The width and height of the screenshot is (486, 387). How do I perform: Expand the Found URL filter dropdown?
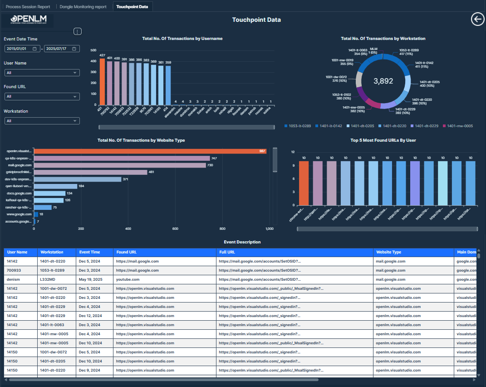[x=42, y=96]
